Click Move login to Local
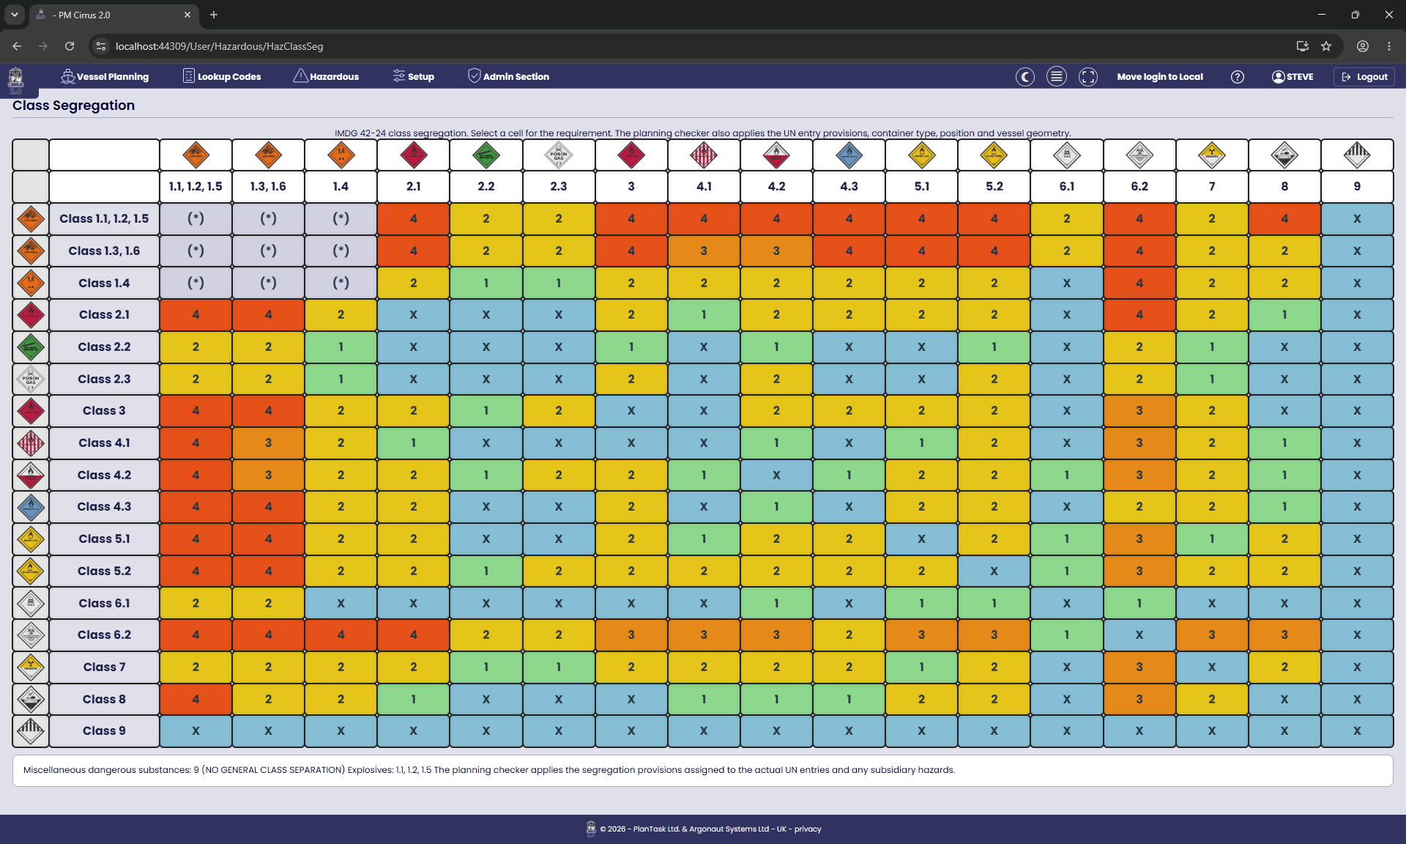Viewport: 1406px width, 844px height. coord(1160,76)
